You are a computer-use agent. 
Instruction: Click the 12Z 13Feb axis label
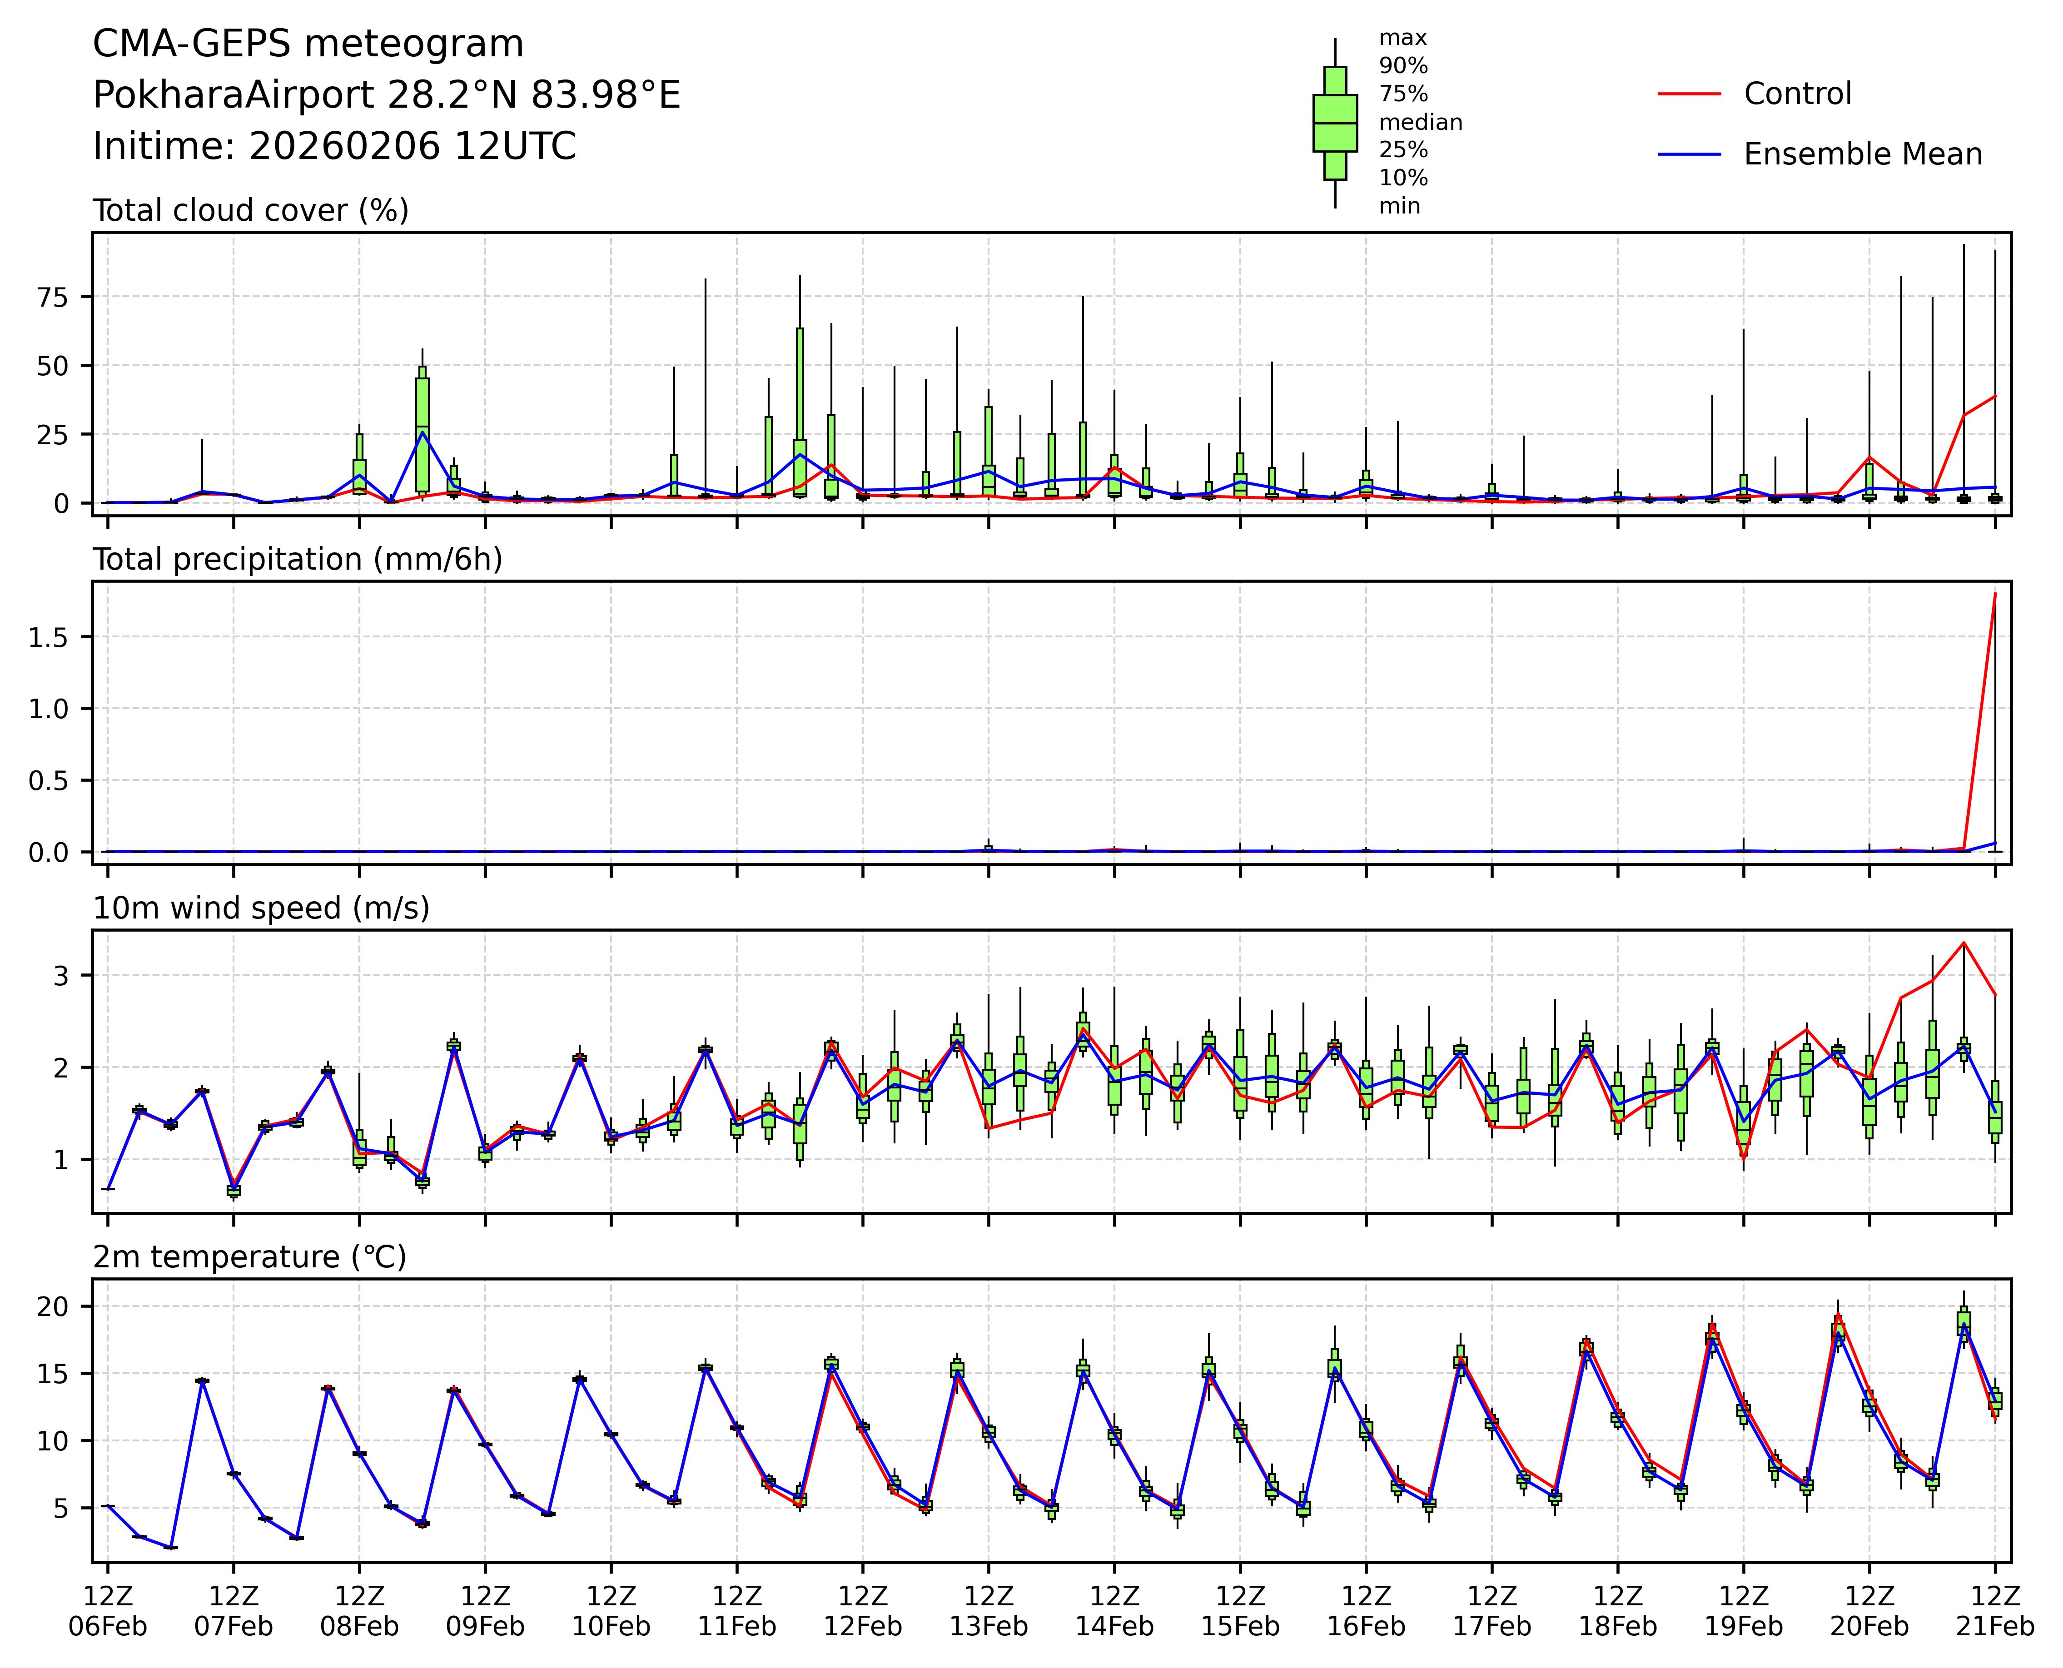[988, 1611]
